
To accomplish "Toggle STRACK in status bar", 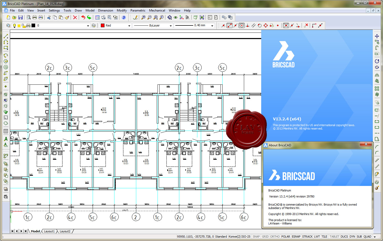I will click(307, 237).
